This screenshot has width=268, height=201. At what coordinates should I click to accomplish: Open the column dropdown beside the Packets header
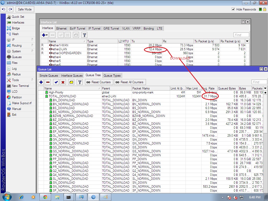click(266, 88)
